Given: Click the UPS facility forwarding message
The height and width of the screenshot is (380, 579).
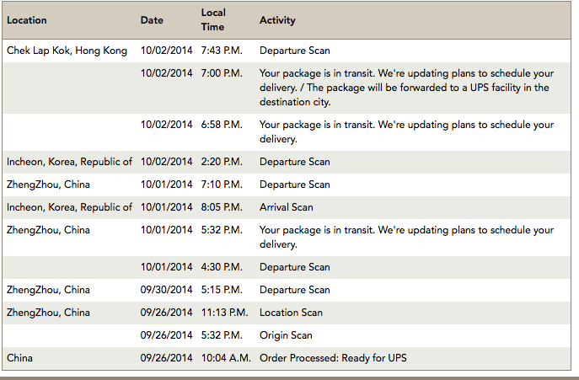Looking at the screenshot, I should [406, 88].
